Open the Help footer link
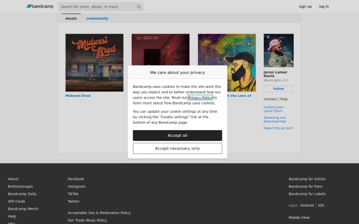Viewport: 359px width, 224px height. pyautogui.click(x=12, y=216)
